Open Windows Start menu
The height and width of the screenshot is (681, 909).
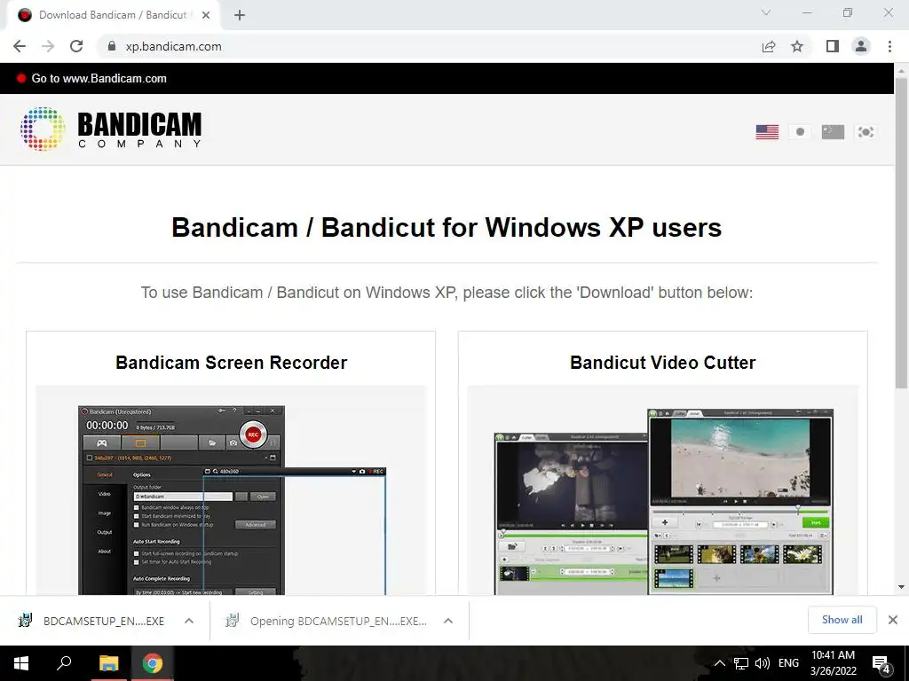pos(21,663)
